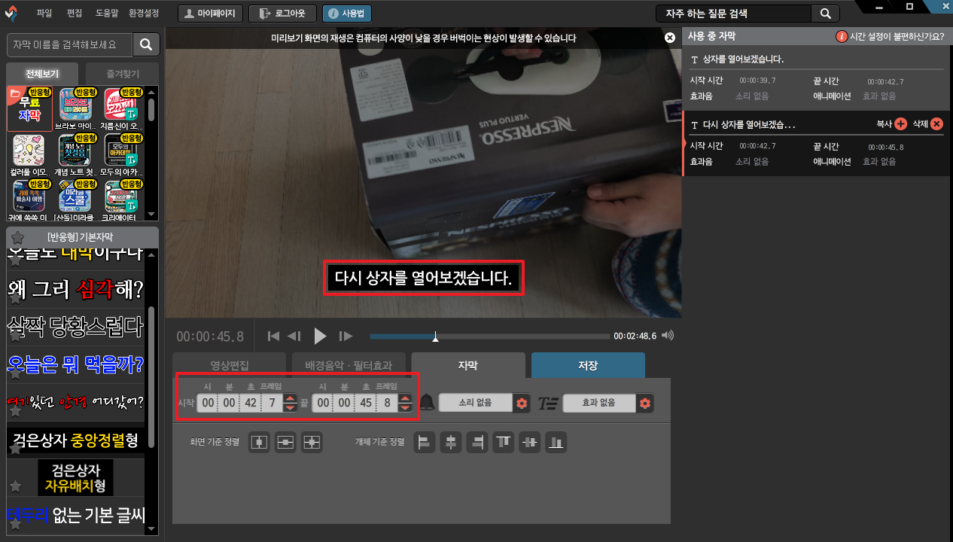The height and width of the screenshot is (542, 953).
Task: Click the text animation effect icon
Action: [x=547, y=403]
